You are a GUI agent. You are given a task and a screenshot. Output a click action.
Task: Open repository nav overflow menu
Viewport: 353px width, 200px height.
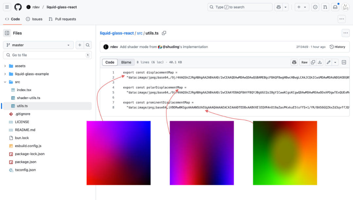pyautogui.click(x=342, y=19)
